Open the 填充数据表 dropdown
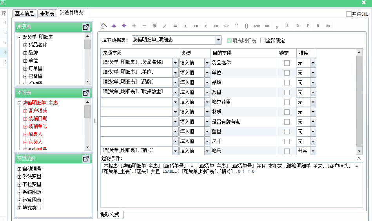 pyautogui.click(x=218, y=40)
